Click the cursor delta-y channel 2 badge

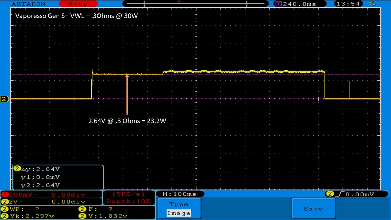click(x=17, y=169)
